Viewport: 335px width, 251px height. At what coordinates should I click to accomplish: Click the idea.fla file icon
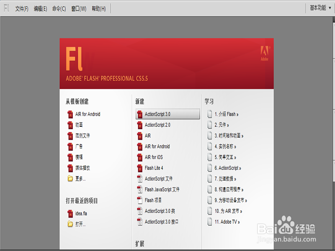[70, 214]
